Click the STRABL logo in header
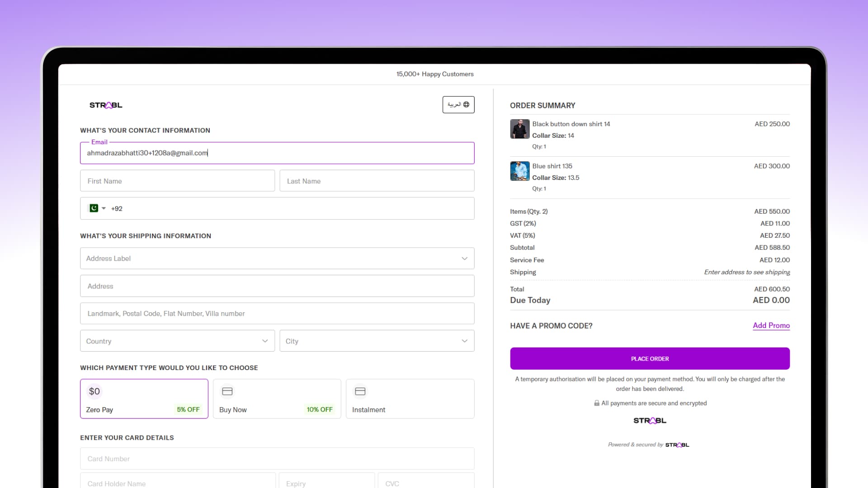 coord(106,105)
